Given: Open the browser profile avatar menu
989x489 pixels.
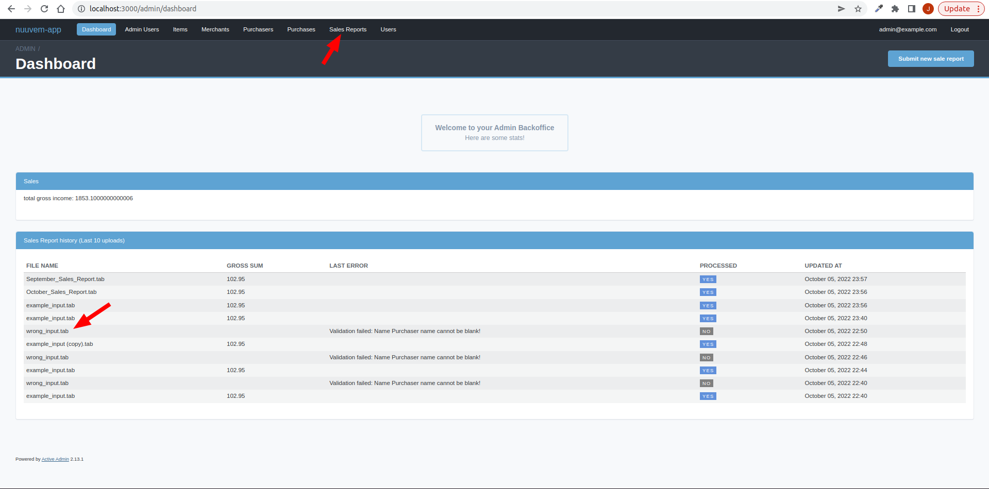Looking at the screenshot, I should click(928, 9).
